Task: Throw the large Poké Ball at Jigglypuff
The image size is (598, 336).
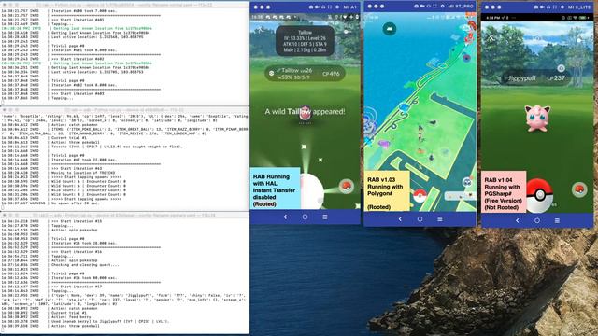Action: tap(540, 194)
